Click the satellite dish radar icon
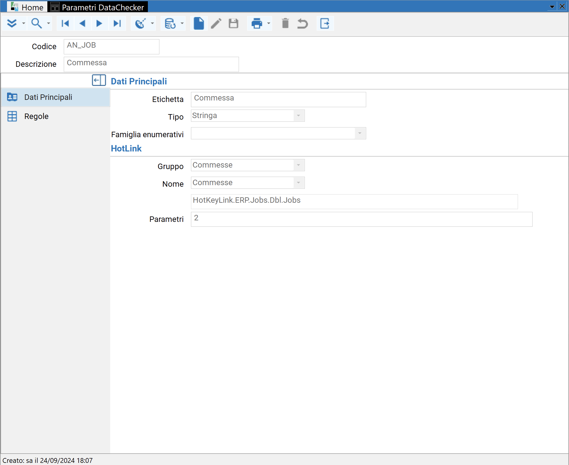This screenshot has width=569, height=465. [x=141, y=23]
